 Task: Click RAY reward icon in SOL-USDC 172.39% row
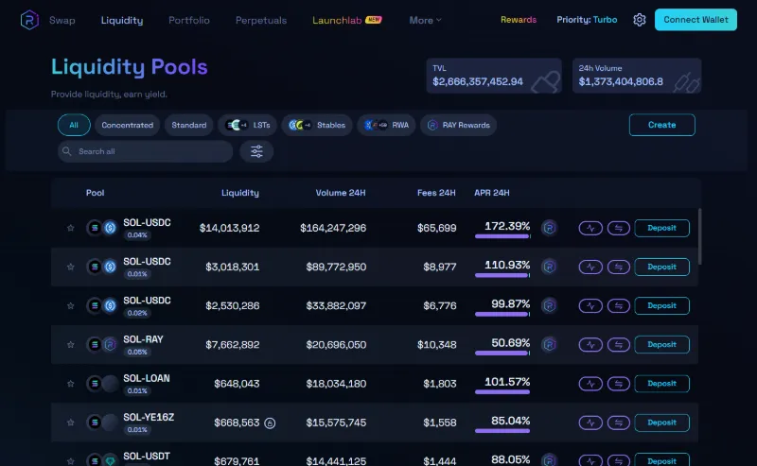pos(549,228)
